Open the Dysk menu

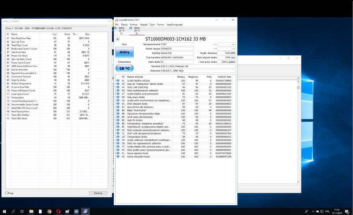click(152, 25)
